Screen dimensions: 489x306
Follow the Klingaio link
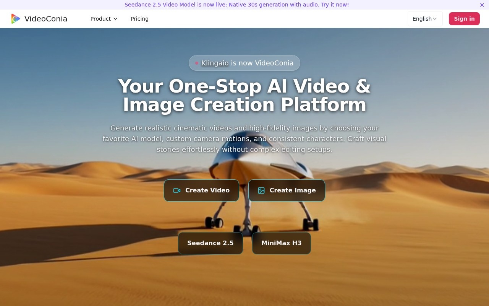click(x=215, y=63)
